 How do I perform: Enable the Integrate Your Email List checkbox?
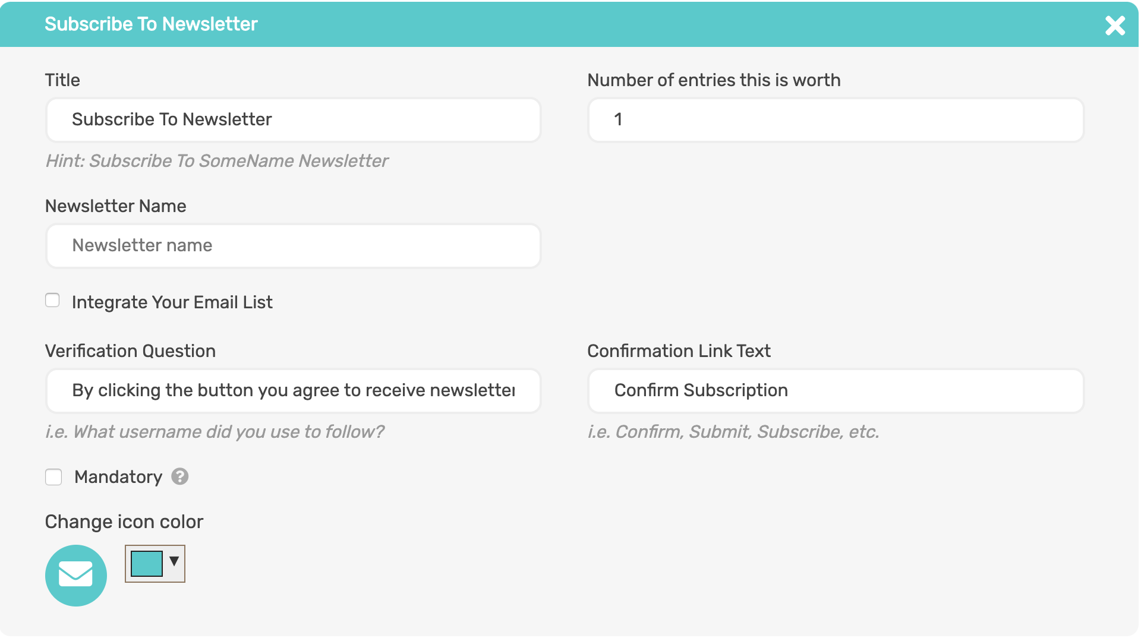point(52,301)
